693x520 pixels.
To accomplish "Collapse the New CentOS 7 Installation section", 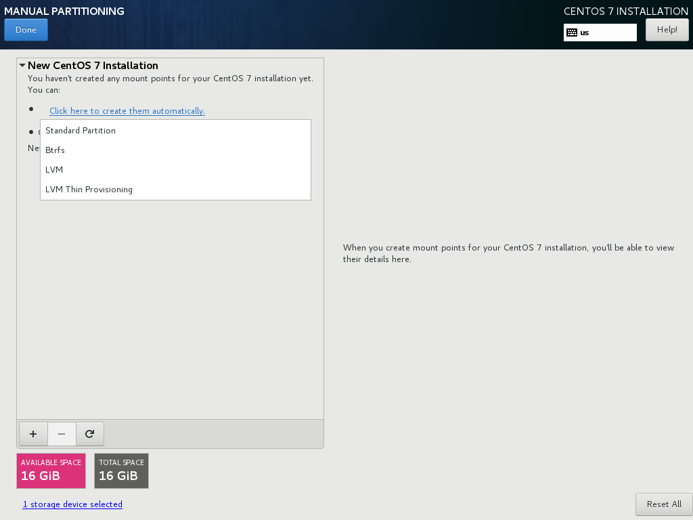I will click(22, 66).
